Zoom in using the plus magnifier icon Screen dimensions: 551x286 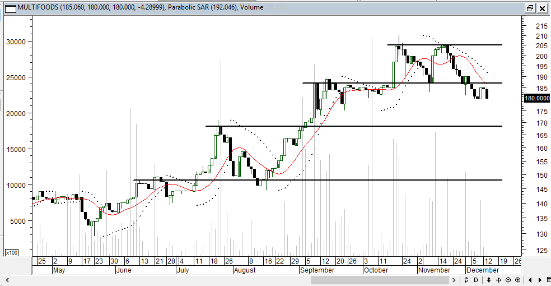pos(517,280)
